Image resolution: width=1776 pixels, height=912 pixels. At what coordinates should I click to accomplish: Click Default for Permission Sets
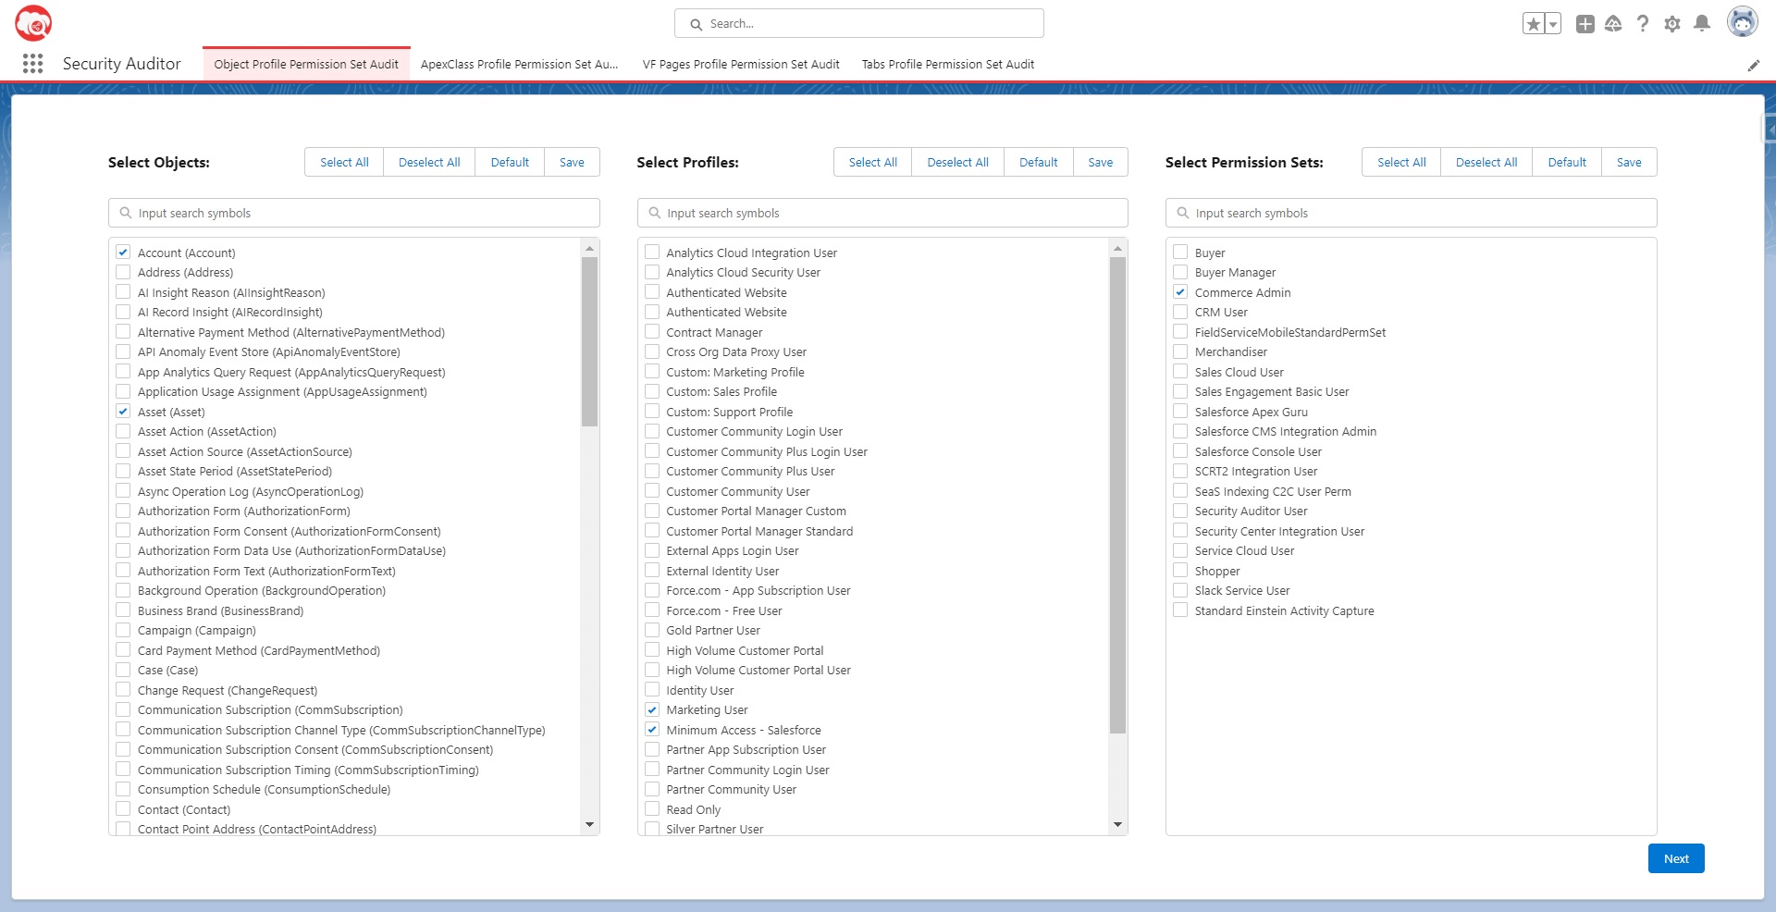pos(1567,162)
